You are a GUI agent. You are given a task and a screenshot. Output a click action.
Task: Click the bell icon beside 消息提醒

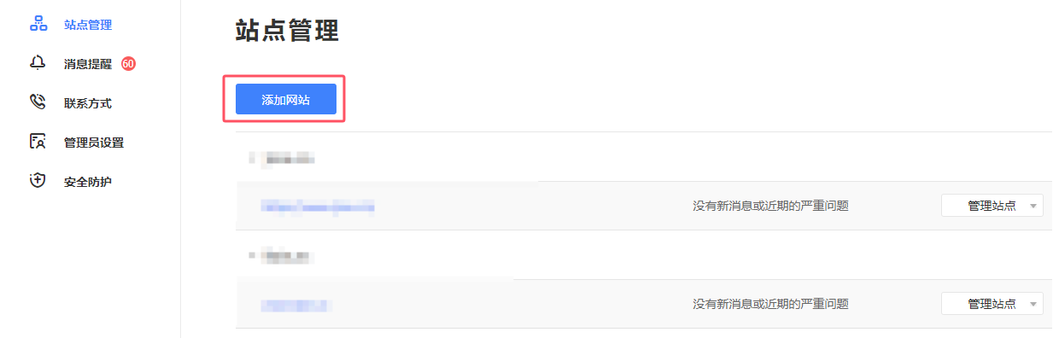(x=38, y=63)
